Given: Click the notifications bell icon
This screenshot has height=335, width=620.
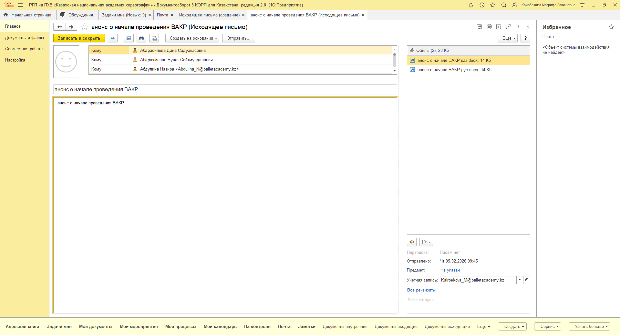Looking at the screenshot, I should (471, 5).
